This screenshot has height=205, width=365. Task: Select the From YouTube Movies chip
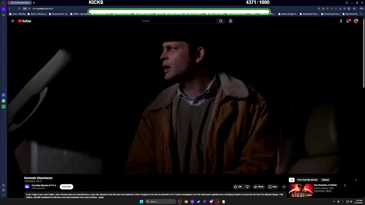pyautogui.click(x=307, y=180)
